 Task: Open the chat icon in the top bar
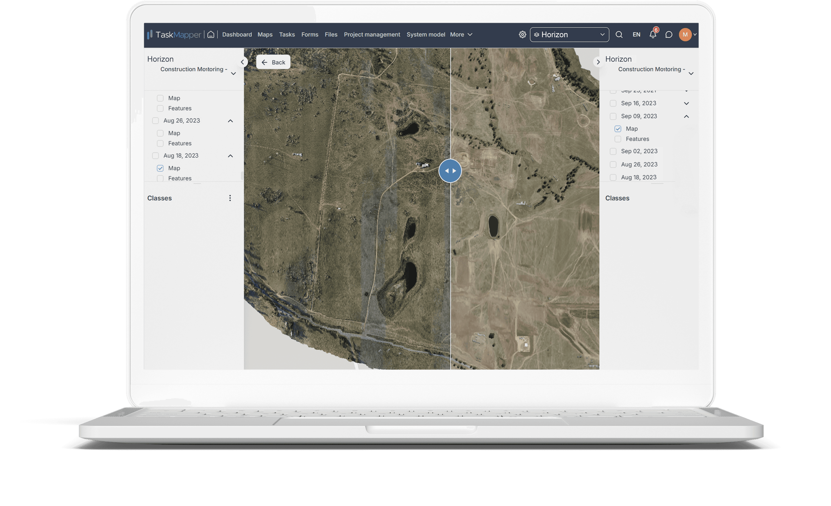669,34
